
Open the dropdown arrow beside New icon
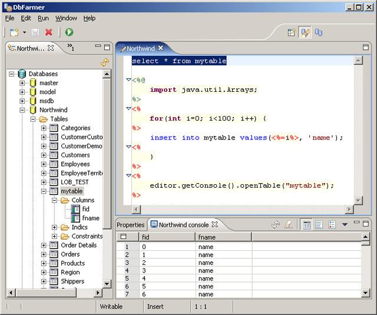click(x=25, y=32)
